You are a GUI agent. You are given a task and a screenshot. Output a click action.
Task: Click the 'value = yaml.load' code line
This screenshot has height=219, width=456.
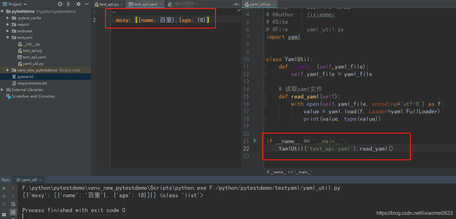click(x=372, y=112)
